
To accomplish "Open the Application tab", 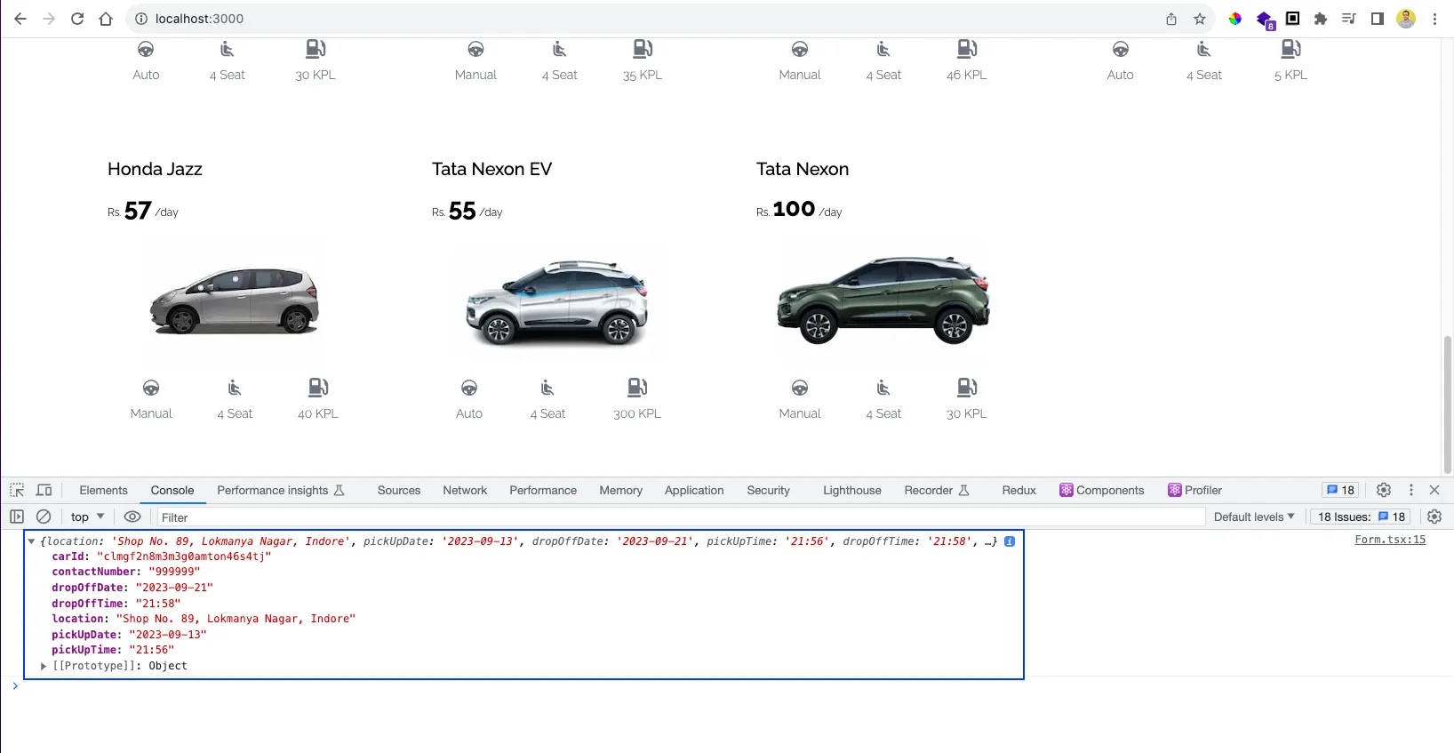I will click(x=694, y=490).
